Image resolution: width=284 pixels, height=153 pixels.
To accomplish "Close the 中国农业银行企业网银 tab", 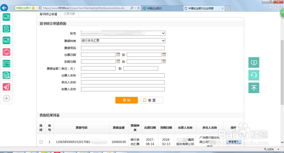I will (223, 8).
